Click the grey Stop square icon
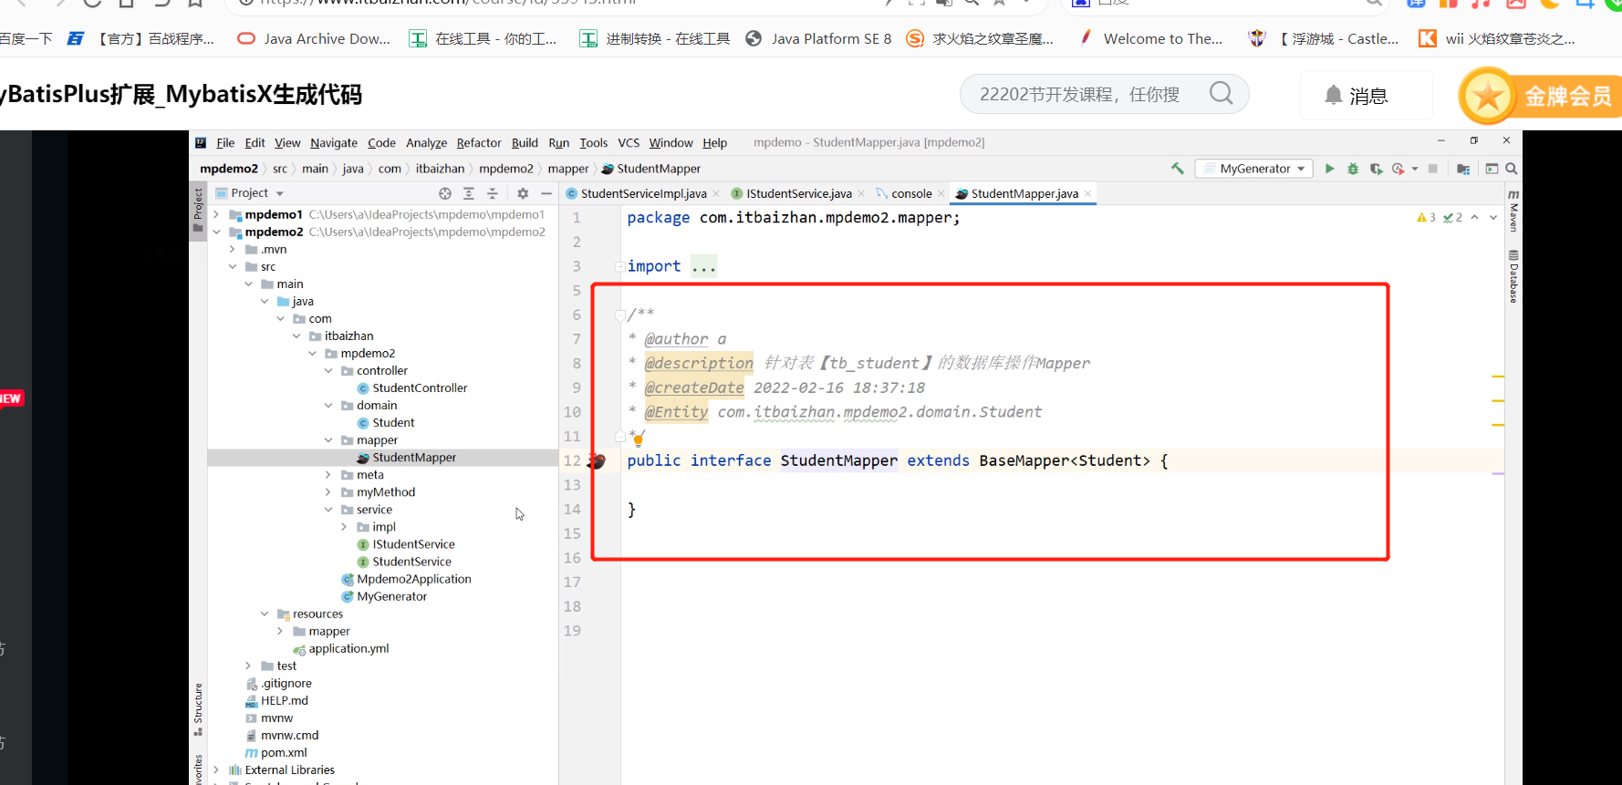Image resolution: width=1622 pixels, height=785 pixels. pyautogui.click(x=1433, y=169)
